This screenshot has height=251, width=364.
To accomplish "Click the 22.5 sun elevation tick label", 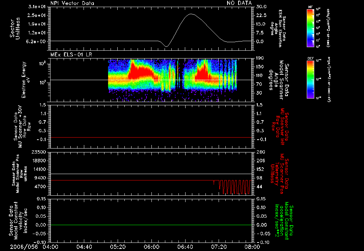I will point(261,15).
